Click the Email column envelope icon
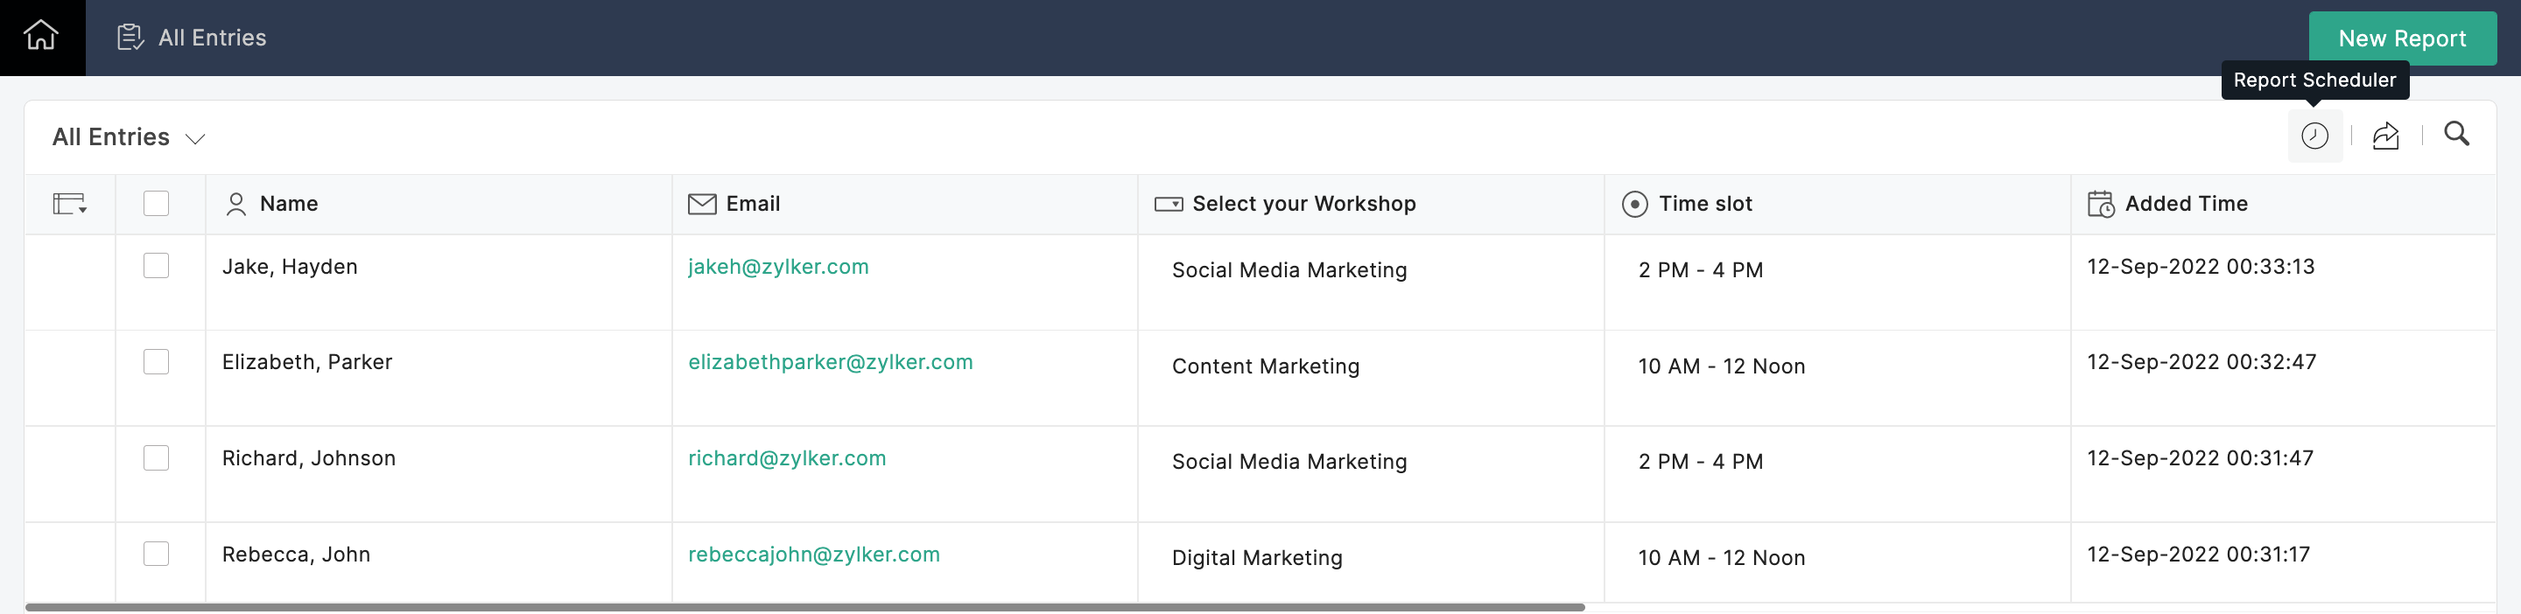The width and height of the screenshot is (2521, 614). (x=702, y=205)
